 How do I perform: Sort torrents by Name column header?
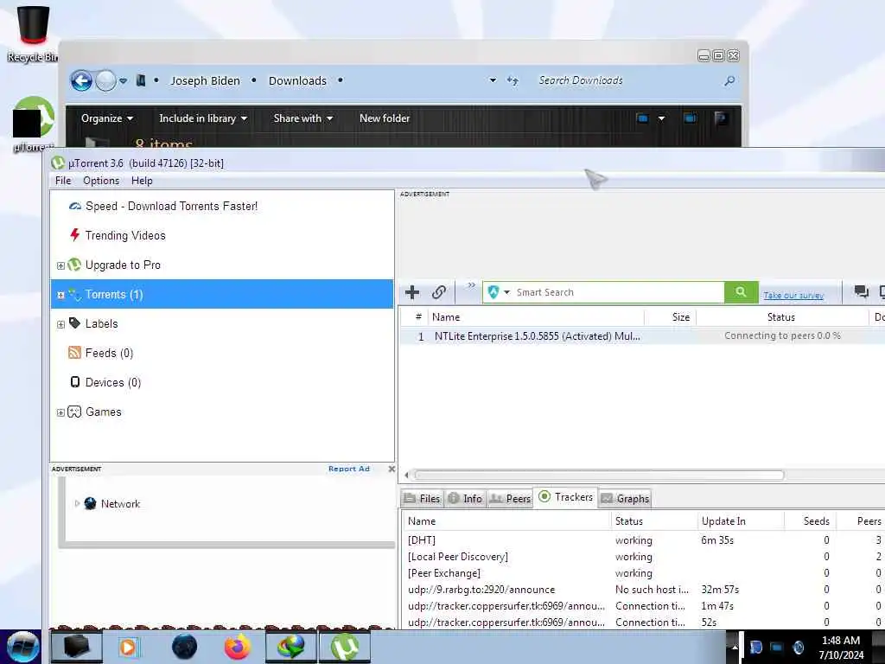536,317
